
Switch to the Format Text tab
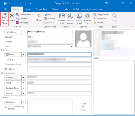click(41, 9)
